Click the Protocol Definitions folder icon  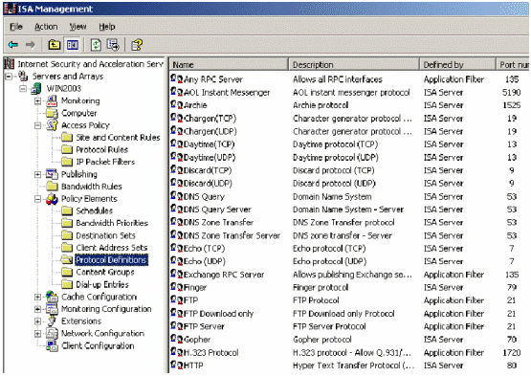pos(67,260)
